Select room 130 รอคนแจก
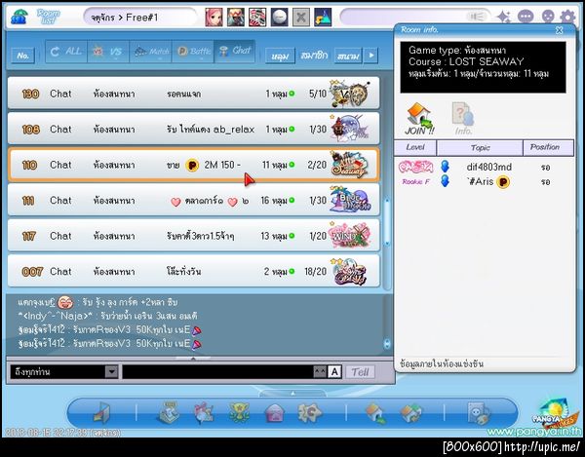Image resolution: width=585 pixels, height=457 pixels. (x=194, y=94)
